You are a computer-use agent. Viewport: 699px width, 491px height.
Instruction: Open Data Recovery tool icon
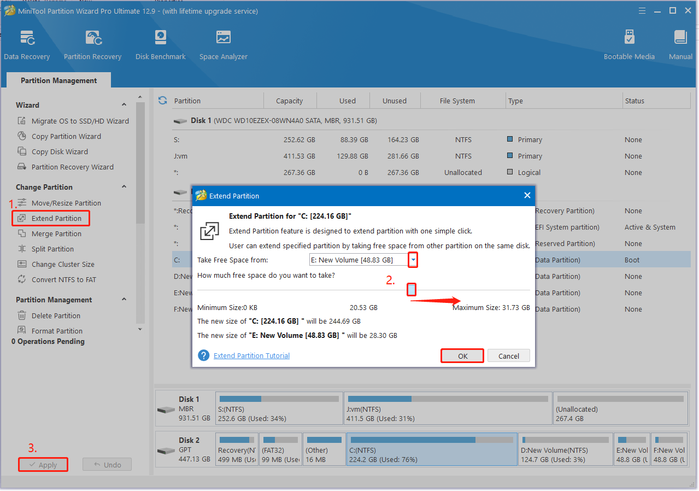(x=27, y=38)
